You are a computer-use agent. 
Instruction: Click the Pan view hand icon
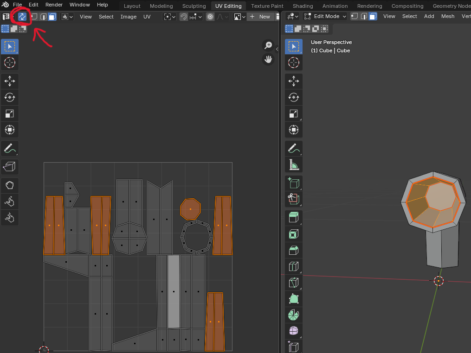point(268,59)
